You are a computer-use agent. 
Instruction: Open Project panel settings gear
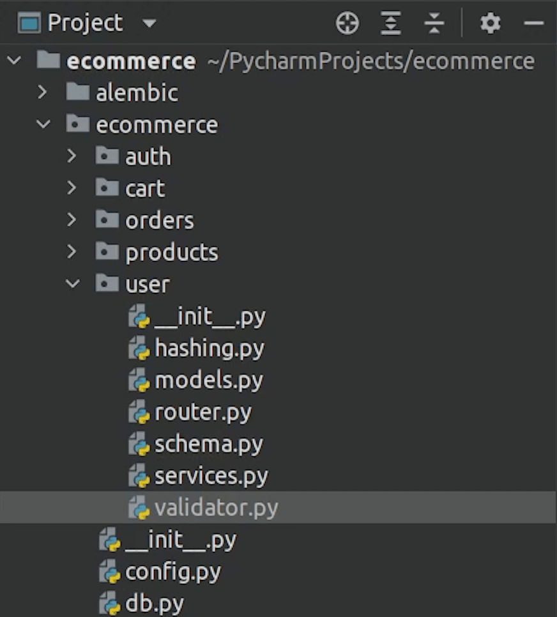[490, 24]
